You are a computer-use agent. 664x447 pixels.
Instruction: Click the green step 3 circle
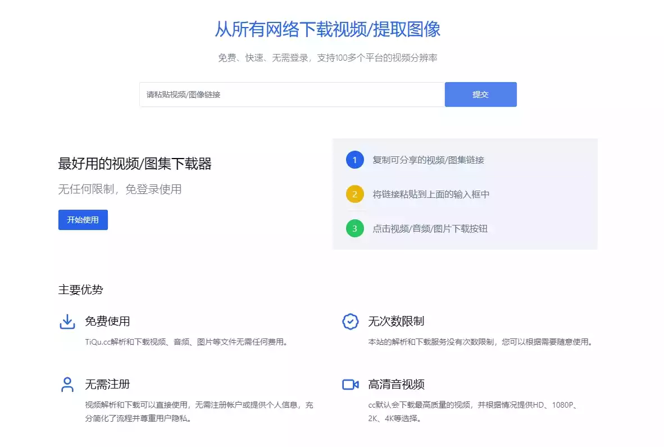(x=354, y=228)
